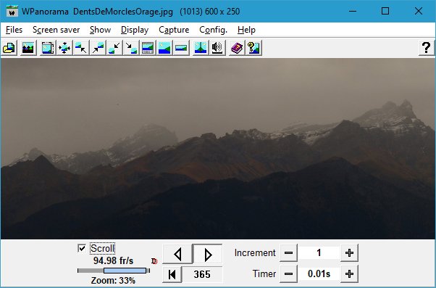Click the mountain picture list toolbar icon
This screenshot has height=288, width=436.
(28, 48)
